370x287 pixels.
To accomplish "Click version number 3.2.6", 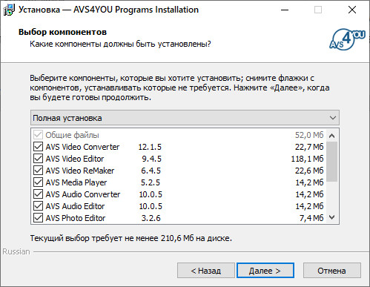I will 151,218.
